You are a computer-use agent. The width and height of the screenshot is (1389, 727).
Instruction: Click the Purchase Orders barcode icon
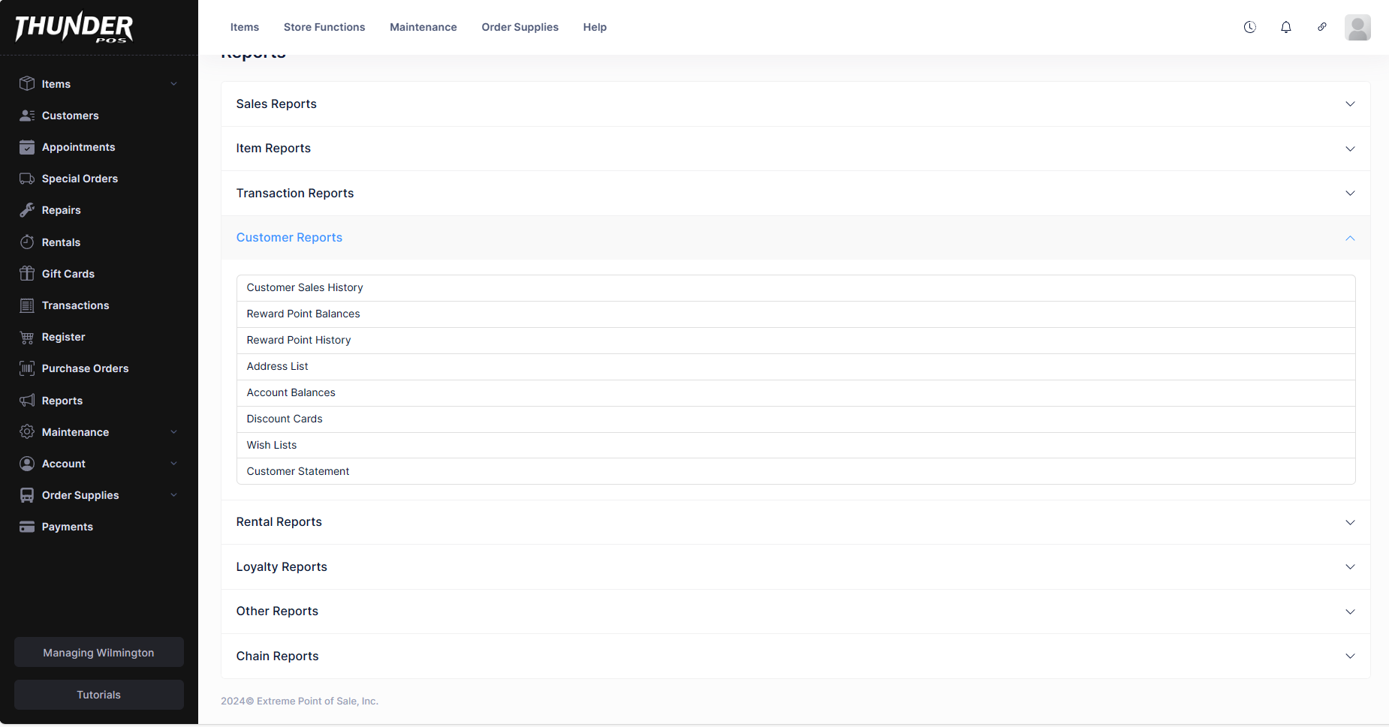click(27, 368)
